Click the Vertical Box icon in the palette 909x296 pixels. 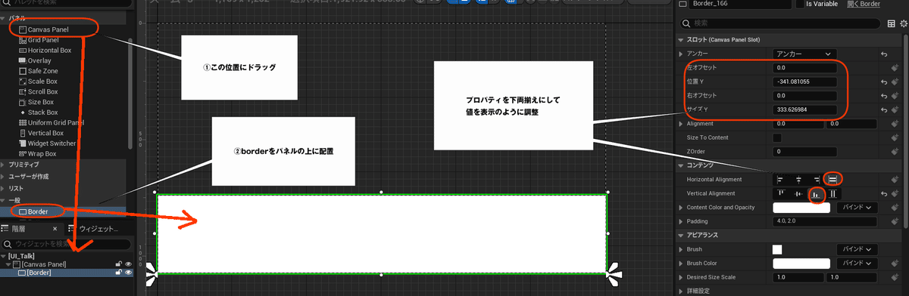click(22, 133)
